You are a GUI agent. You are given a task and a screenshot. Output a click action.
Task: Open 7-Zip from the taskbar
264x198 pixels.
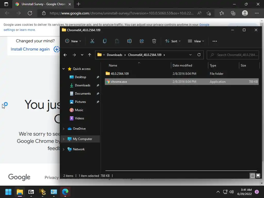coord(31,192)
